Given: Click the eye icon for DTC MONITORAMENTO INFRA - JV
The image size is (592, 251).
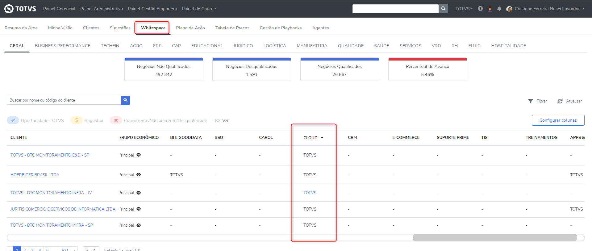Looking at the screenshot, I should click(139, 193).
